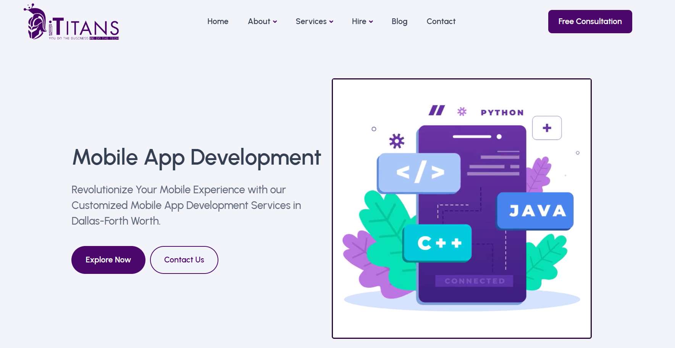Click the CONNECTED bar on the phone
Screen dimensions: 675x348
[x=474, y=281]
